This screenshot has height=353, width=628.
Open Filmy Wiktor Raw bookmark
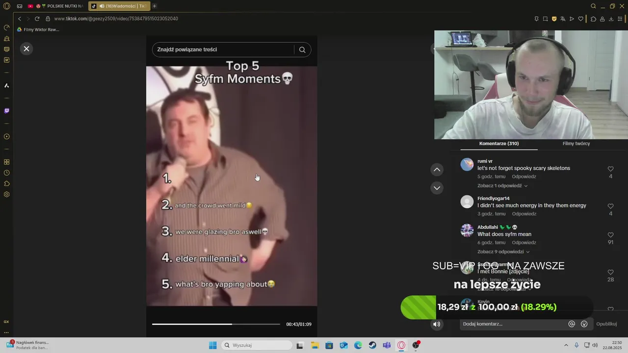pos(38,29)
